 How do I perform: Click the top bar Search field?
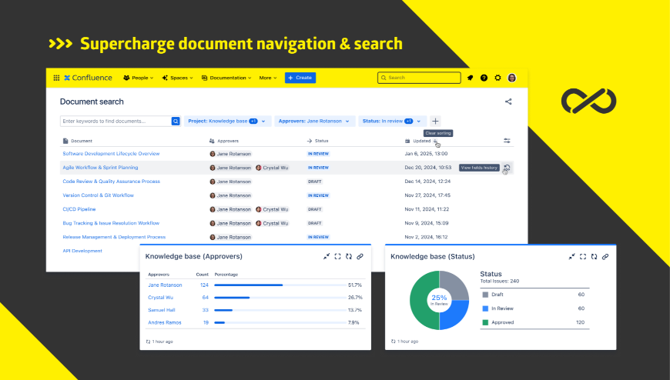(x=419, y=78)
